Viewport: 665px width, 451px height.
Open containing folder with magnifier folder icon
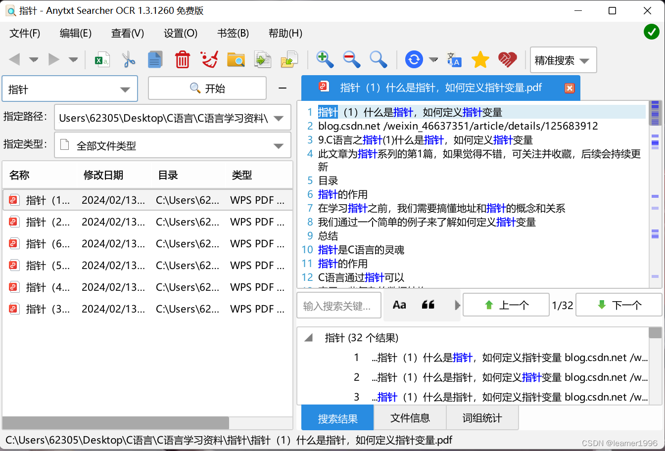236,60
